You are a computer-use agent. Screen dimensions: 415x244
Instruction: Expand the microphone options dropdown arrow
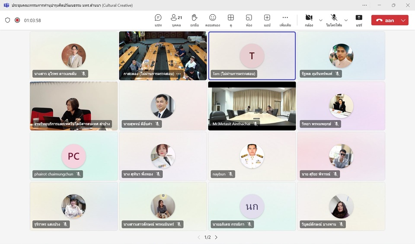[x=346, y=20]
